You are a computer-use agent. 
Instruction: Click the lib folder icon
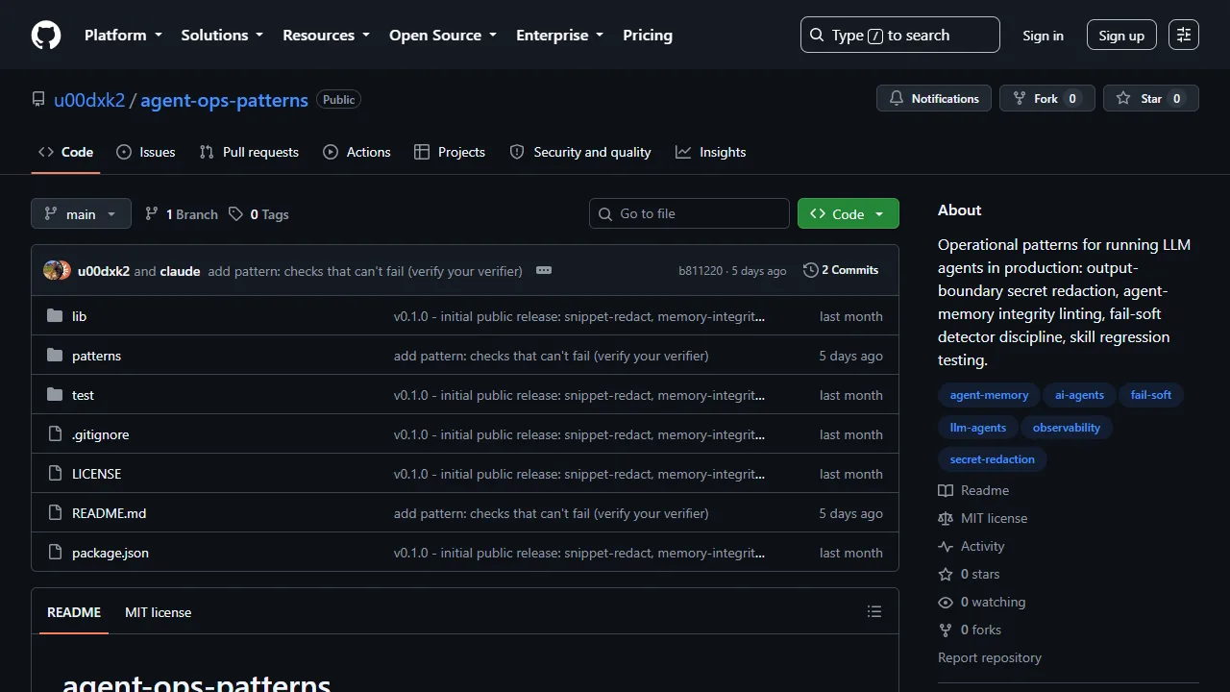click(55, 316)
